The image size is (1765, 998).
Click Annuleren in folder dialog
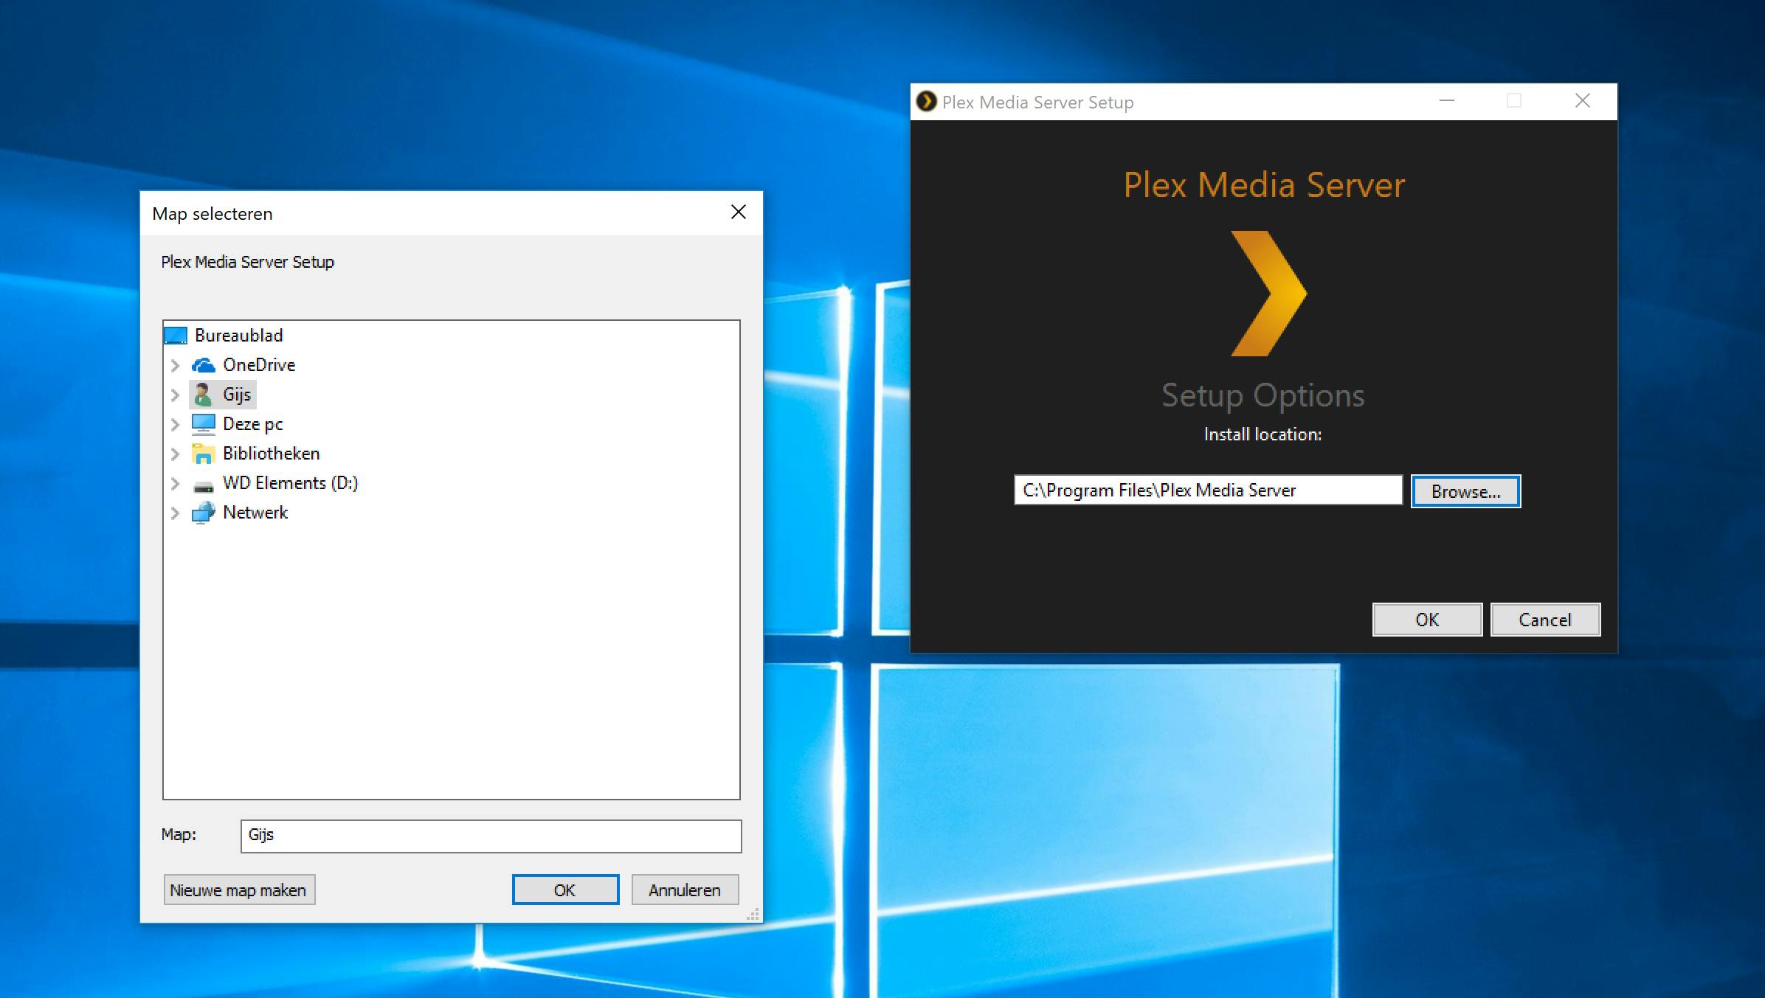(684, 890)
